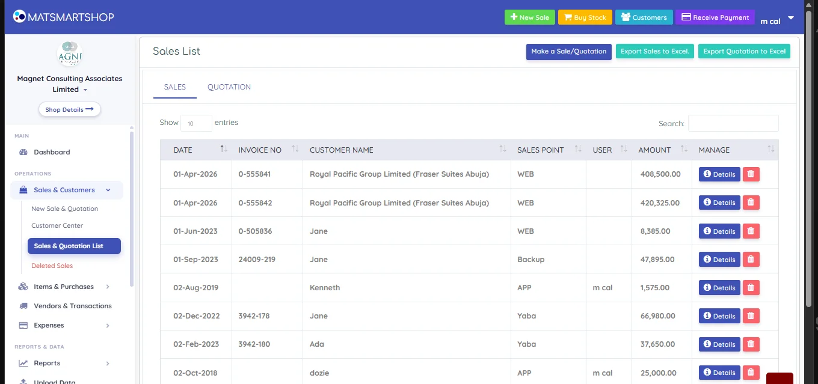Delete the sale with invoice 3942-178
This screenshot has height=384, width=818.
point(751,315)
